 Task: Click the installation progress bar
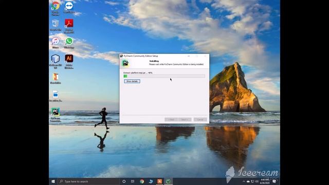pos(164,76)
